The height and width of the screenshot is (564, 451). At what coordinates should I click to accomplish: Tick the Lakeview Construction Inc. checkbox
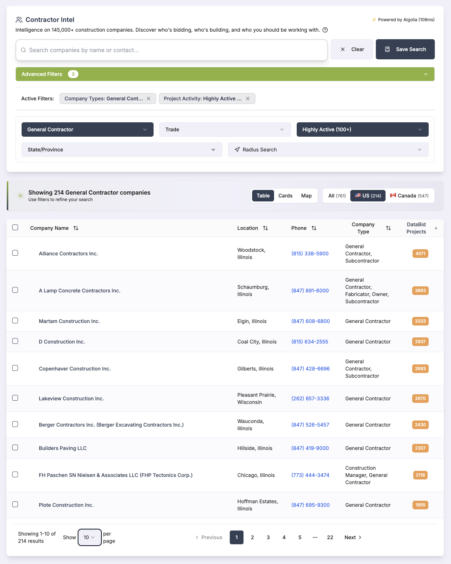[15, 398]
